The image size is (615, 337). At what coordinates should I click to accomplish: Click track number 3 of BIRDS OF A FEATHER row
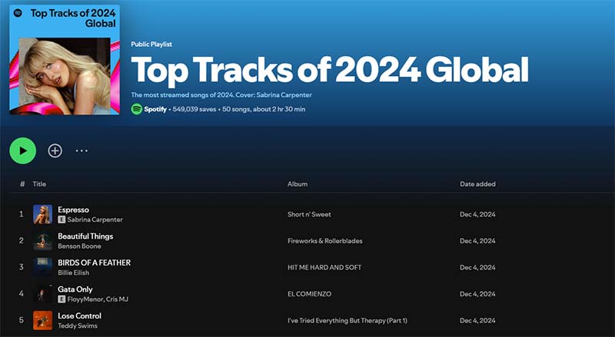point(22,267)
